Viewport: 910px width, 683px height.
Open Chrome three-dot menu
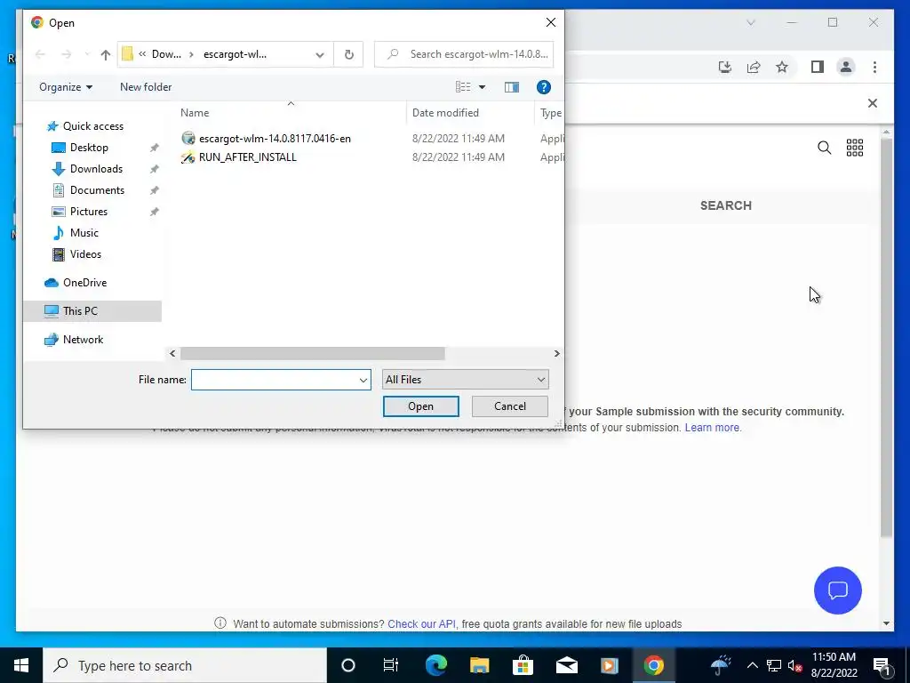point(874,68)
